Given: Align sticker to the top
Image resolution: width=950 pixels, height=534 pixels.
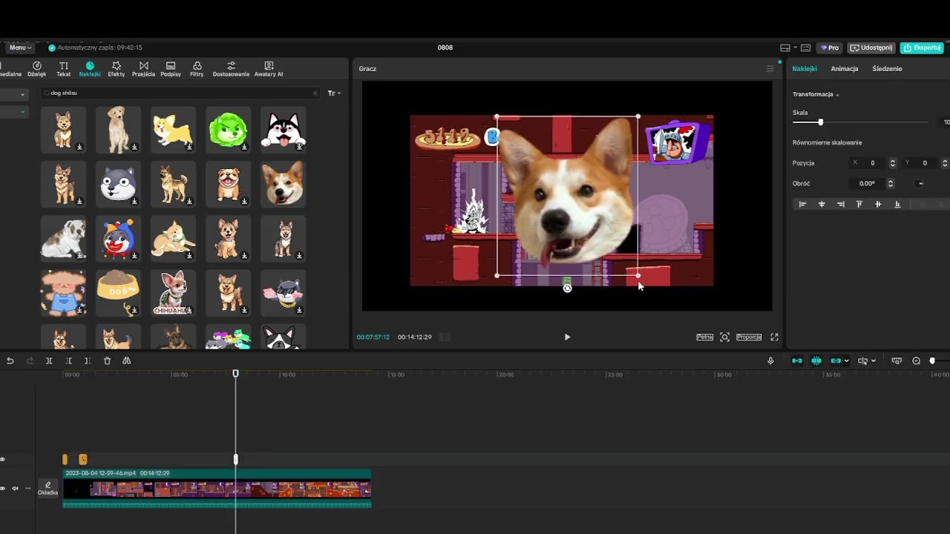Looking at the screenshot, I should coord(859,204).
